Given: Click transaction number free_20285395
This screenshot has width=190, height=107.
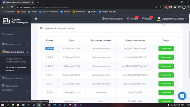Looking at the screenshot, I should point(135,92).
